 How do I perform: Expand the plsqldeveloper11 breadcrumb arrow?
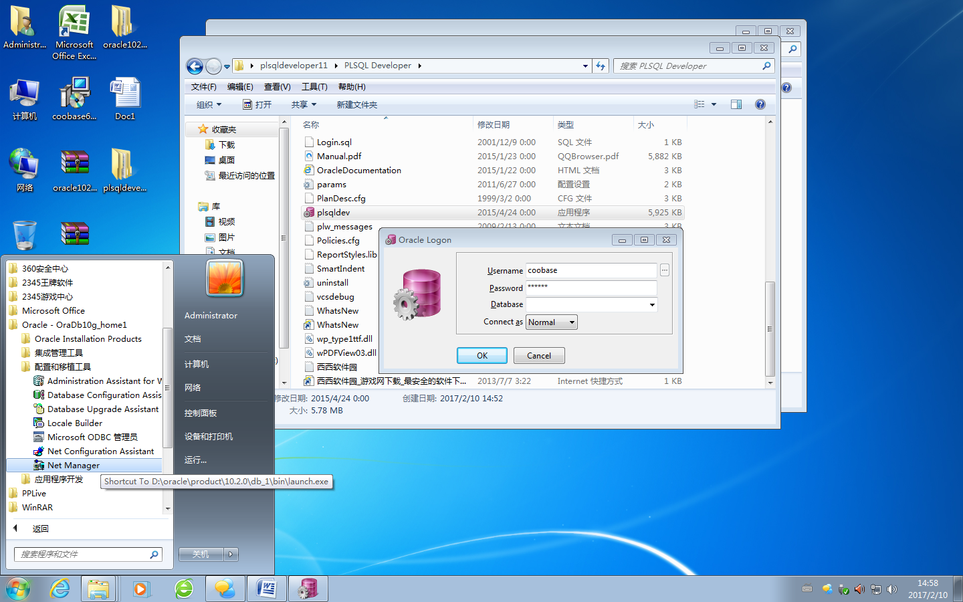click(336, 66)
